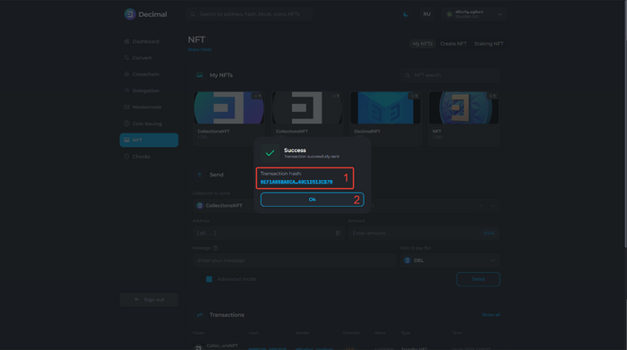The width and height of the screenshot is (627, 350).
Task: Open first CollectionsNFT gradient thumbnail
Action: pyautogui.click(x=228, y=108)
